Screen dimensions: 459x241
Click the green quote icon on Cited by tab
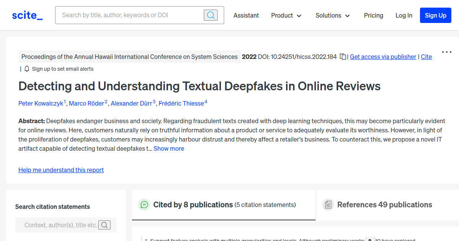coord(144,205)
